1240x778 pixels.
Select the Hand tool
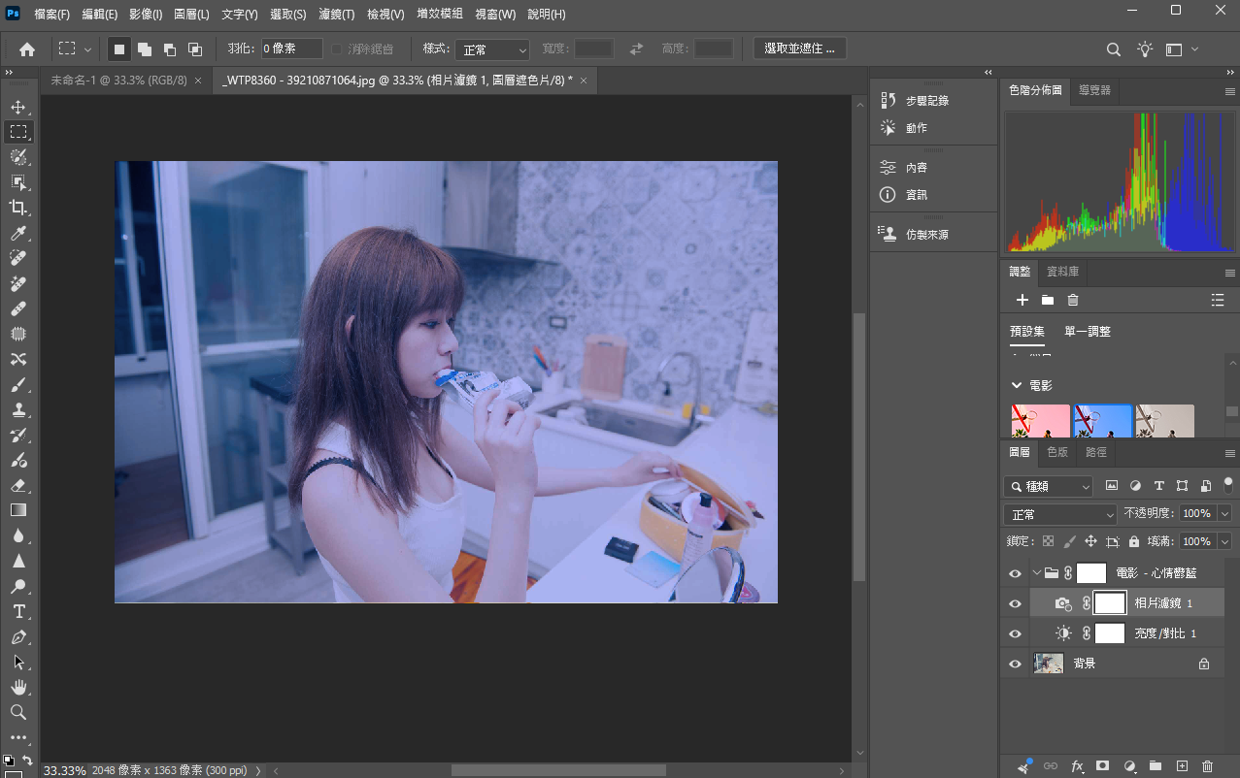click(18, 687)
